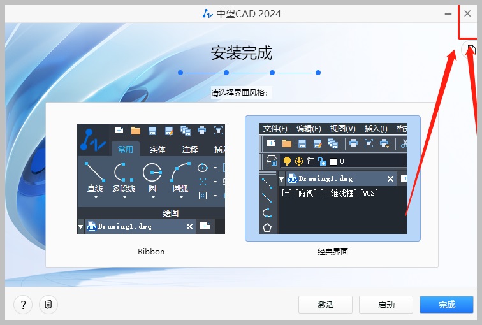Click the Ribbon style preview thumbnail
The image size is (482, 325).
point(151,178)
